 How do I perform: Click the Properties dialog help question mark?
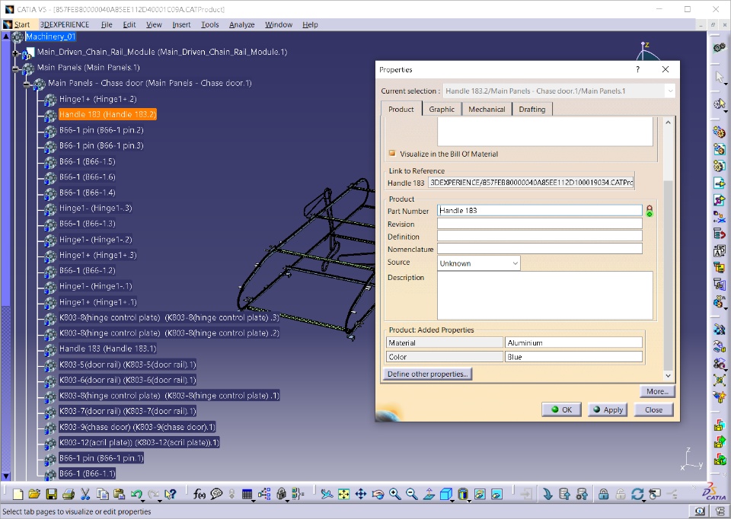pos(638,69)
